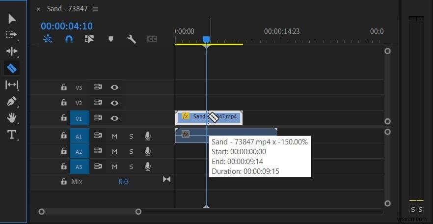Pick the Pen tool

point(12,101)
